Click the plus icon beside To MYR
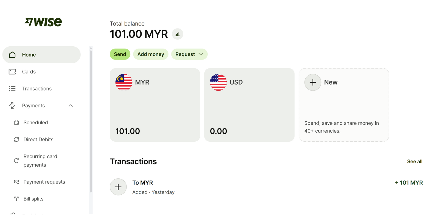Image resolution: width=439 pixels, height=224 pixels. tap(118, 187)
